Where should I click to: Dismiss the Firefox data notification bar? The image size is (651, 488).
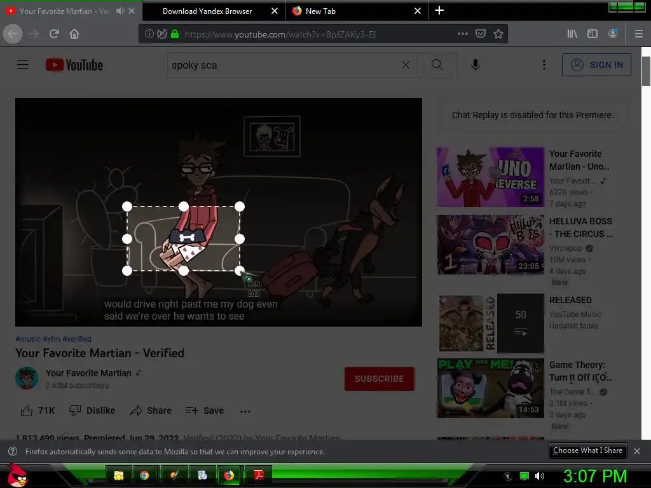point(637,451)
